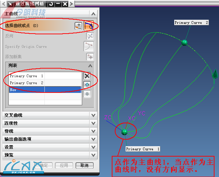Viewport: 219px width, 177px height.
Task: Click the 反向 reverse direction icon
Action: point(90,36)
